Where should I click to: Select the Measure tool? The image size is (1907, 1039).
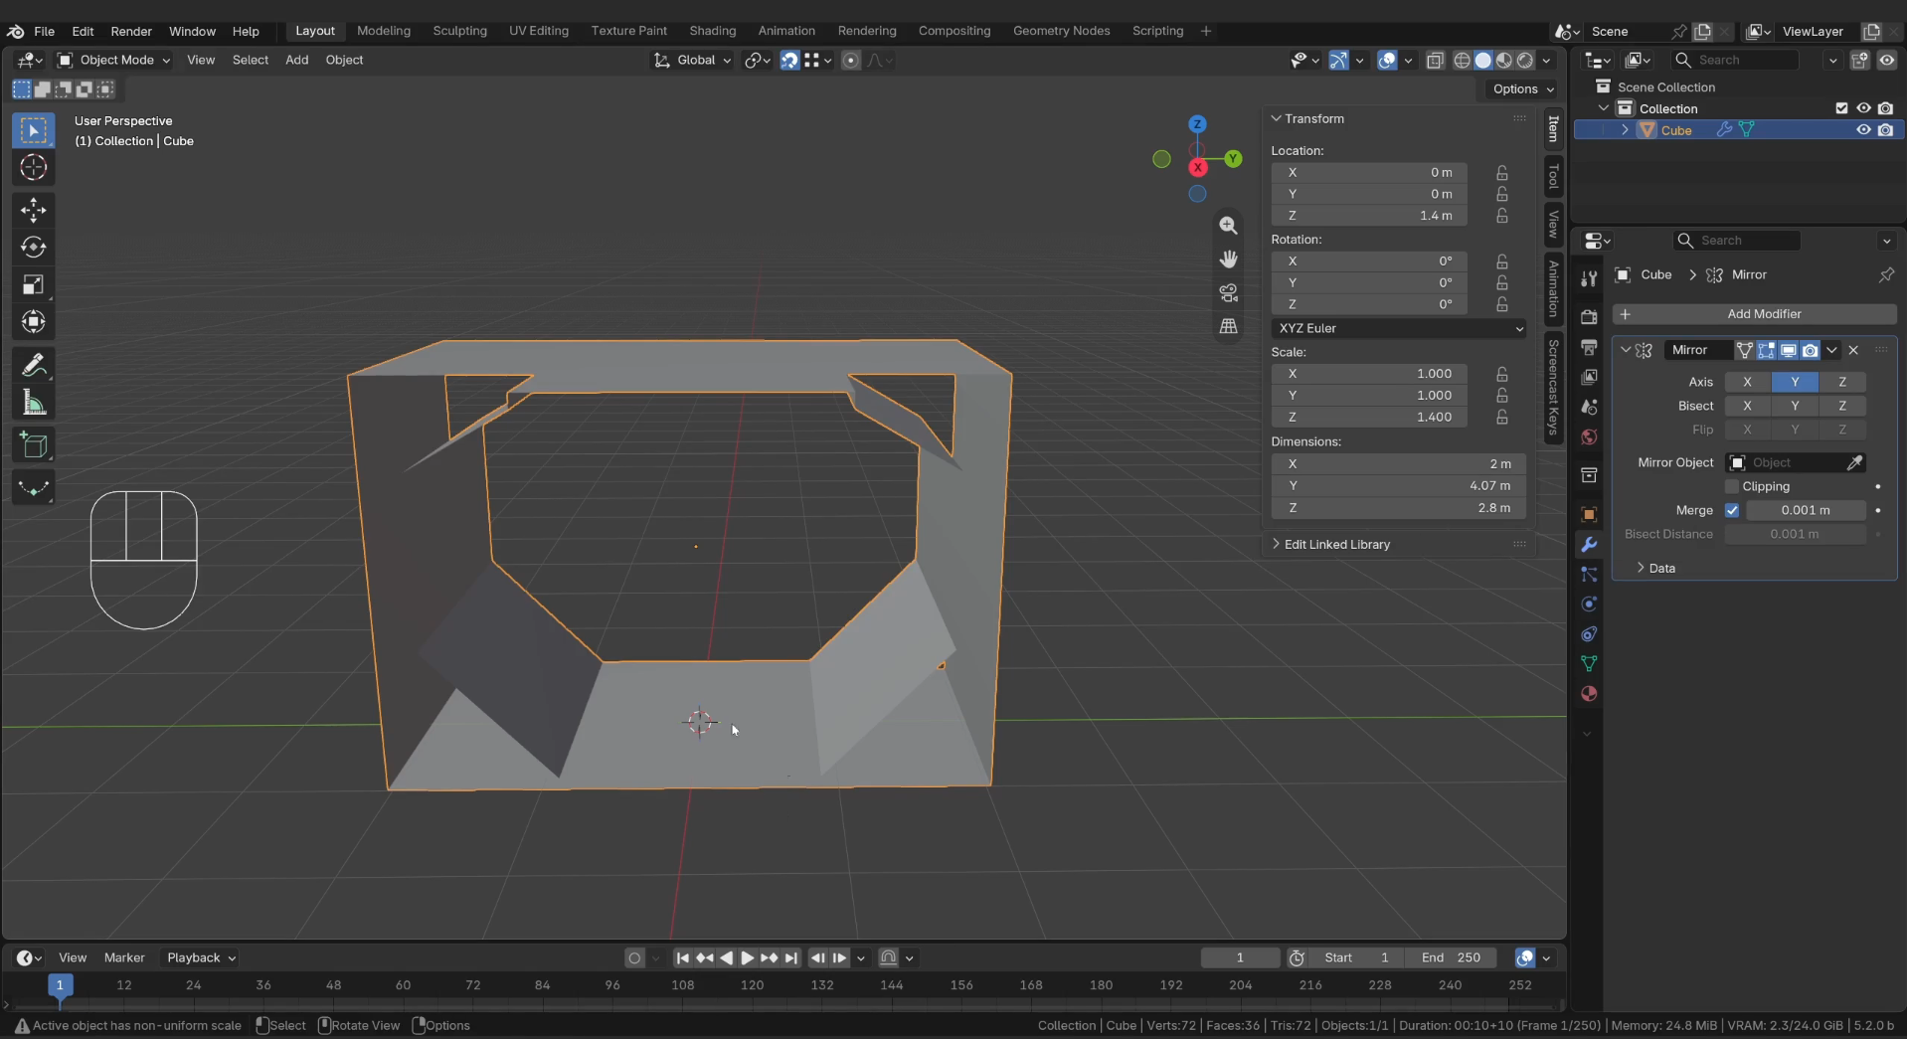click(x=34, y=403)
